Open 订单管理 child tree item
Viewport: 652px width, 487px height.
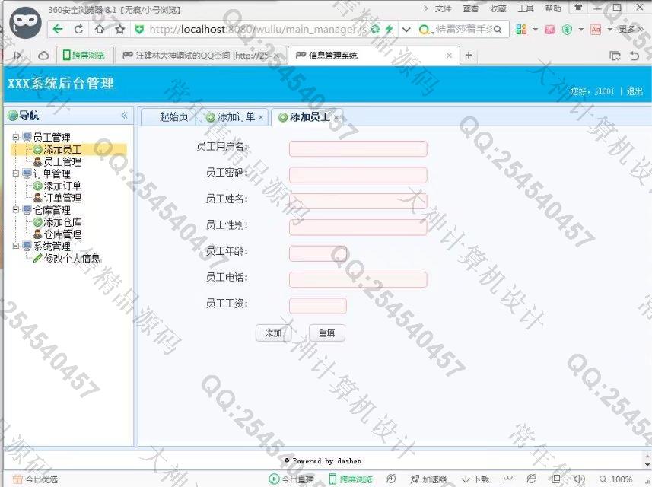click(x=62, y=198)
